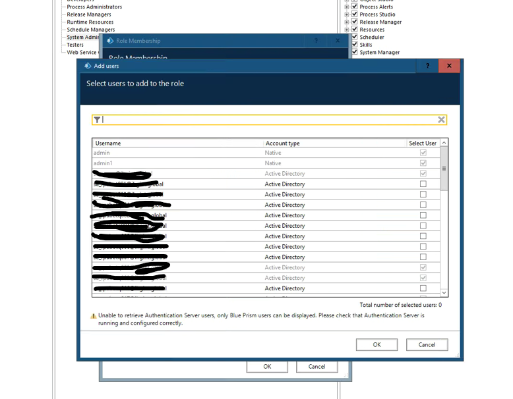The height and width of the screenshot is (399, 513).
Task: Select the Schedule Managers role
Action: point(90,30)
